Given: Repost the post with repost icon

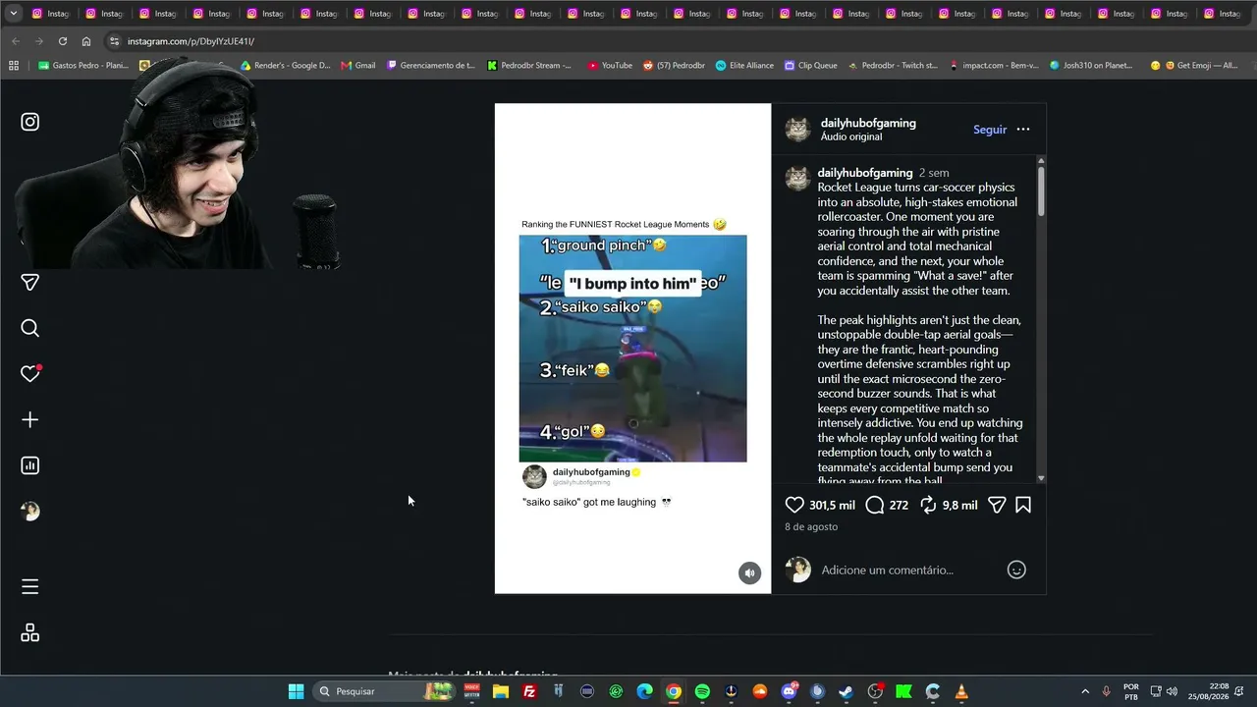Looking at the screenshot, I should coord(928,505).
